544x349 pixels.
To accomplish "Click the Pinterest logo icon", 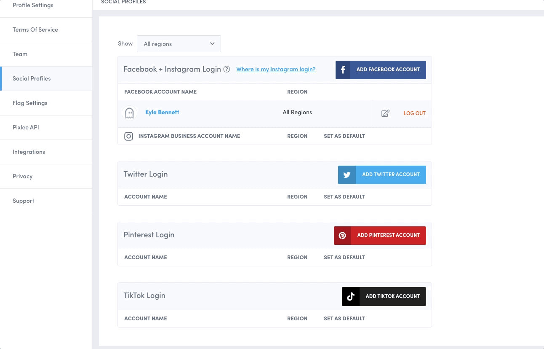I will 343,236.
